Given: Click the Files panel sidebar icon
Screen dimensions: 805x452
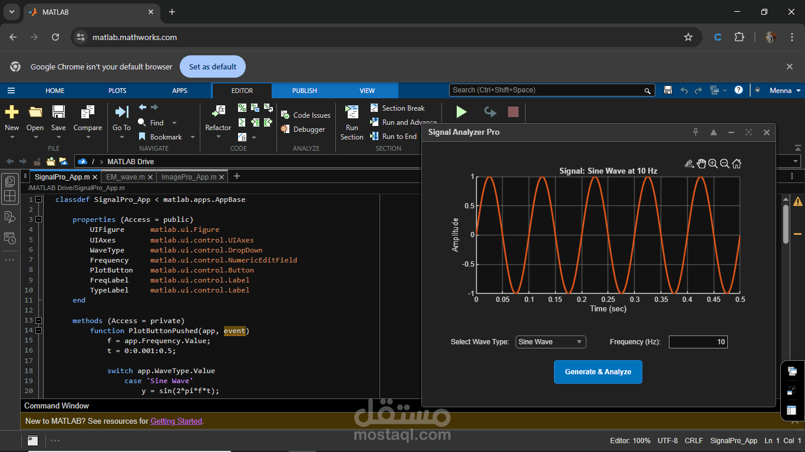Looking at the screenshot, I should (9, 181).
